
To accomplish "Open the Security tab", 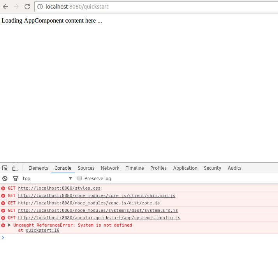I will (213, 168).
